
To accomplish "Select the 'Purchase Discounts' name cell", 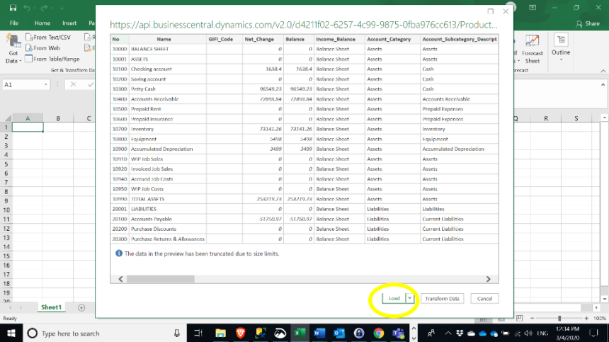I will (167, 229).
